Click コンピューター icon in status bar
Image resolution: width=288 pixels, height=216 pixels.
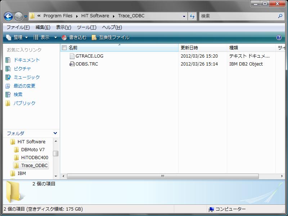pyautogui.click(x=211, y=209)
